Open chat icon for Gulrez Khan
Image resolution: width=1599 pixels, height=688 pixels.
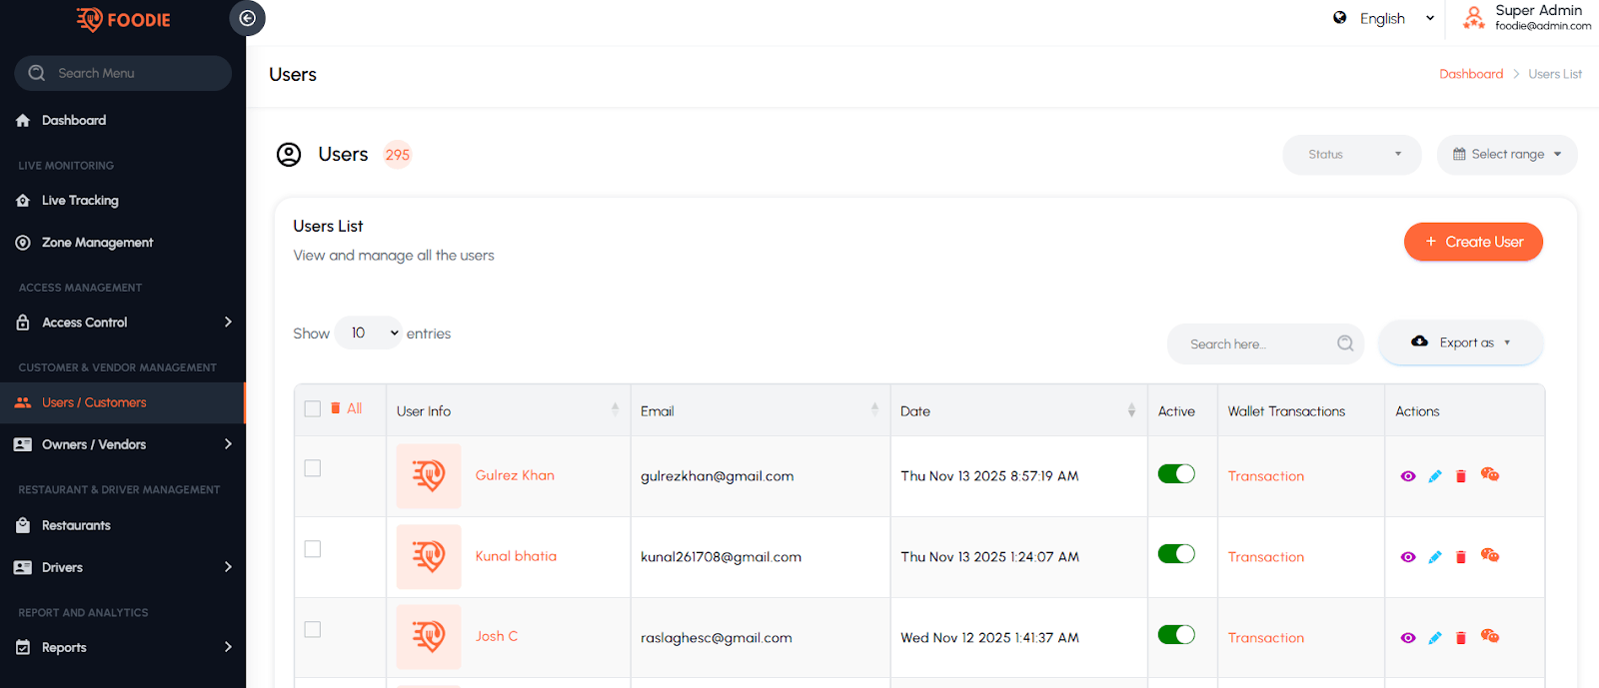point(1490,475)
